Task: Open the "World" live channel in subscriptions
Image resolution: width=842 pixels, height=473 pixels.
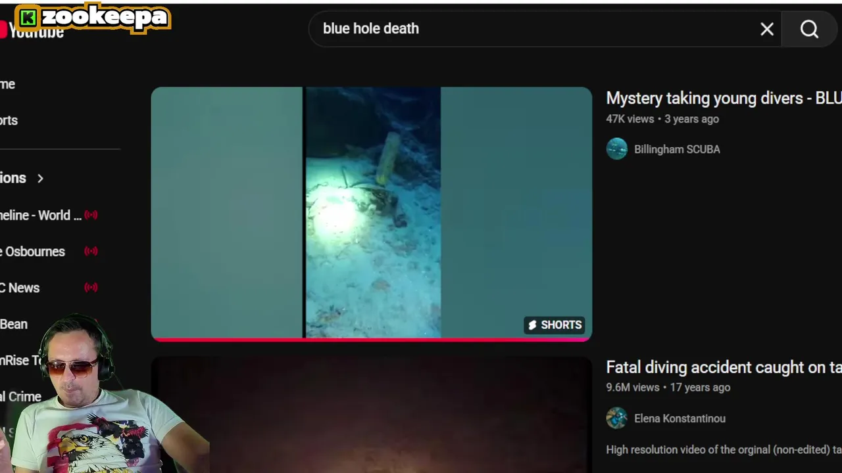Action: [x=41, y=215]
